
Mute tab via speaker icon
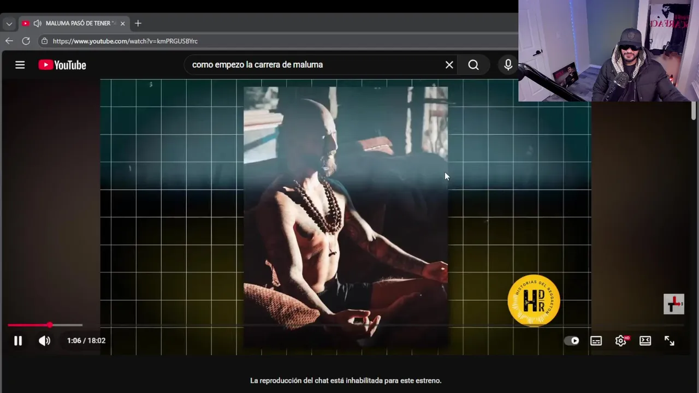click(37, 23)
